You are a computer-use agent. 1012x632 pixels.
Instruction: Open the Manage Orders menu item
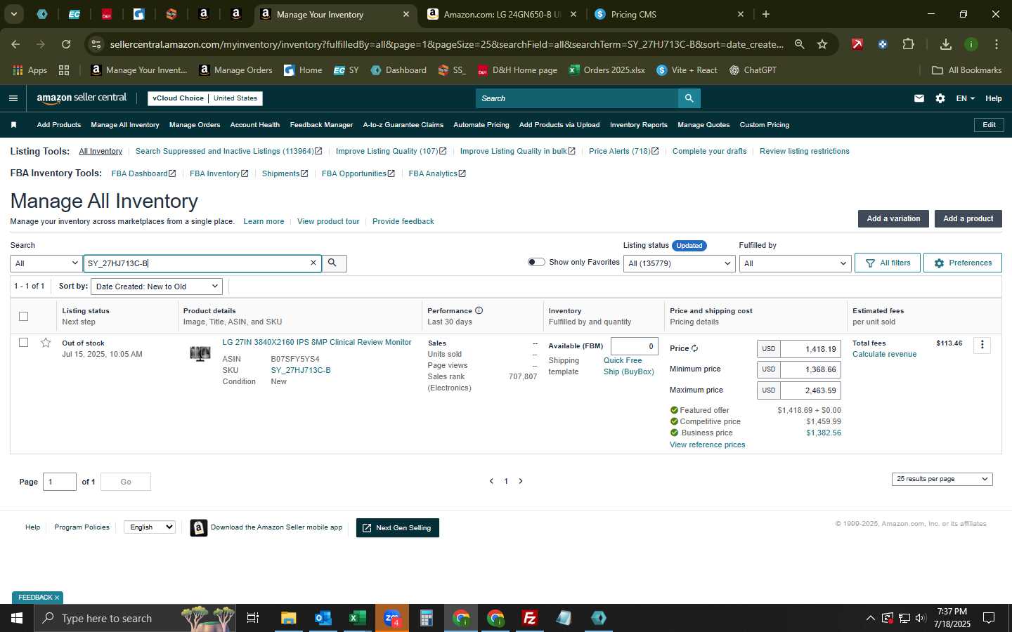click(195, 125)
